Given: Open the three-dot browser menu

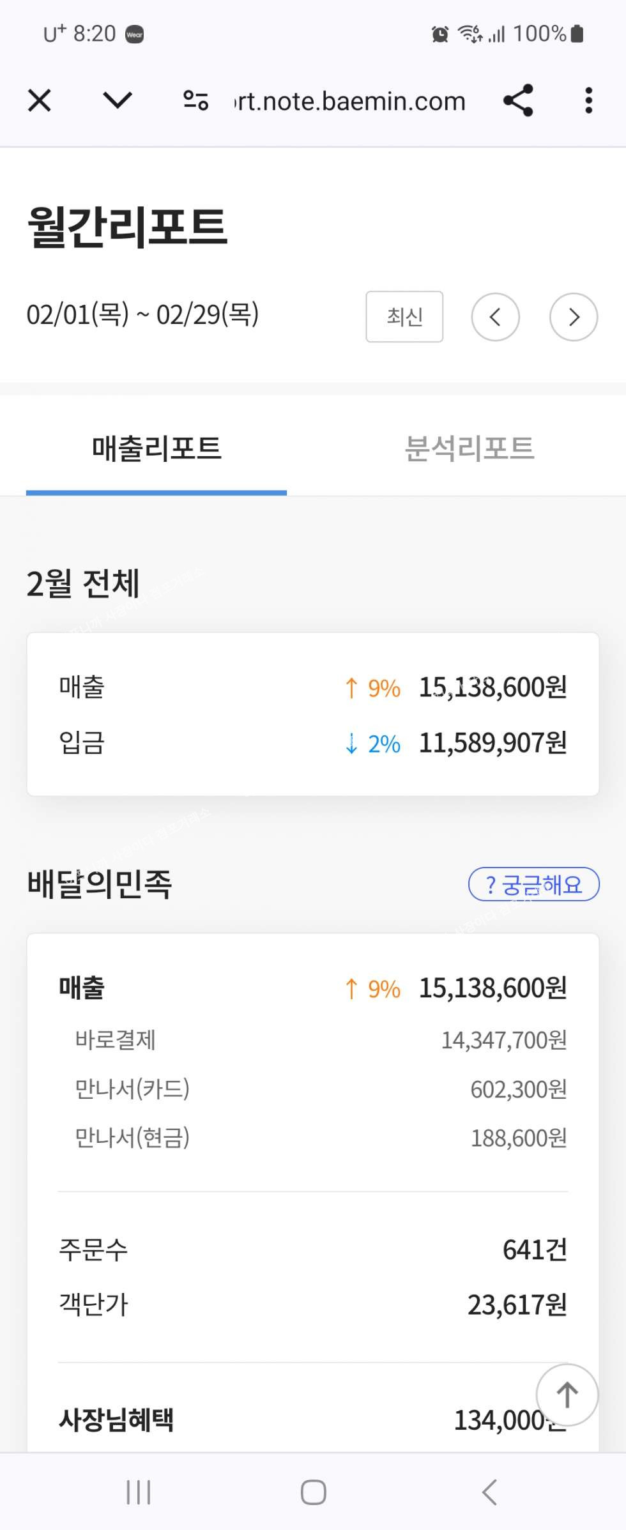Looking at the screenshot, I should (589, 100).
